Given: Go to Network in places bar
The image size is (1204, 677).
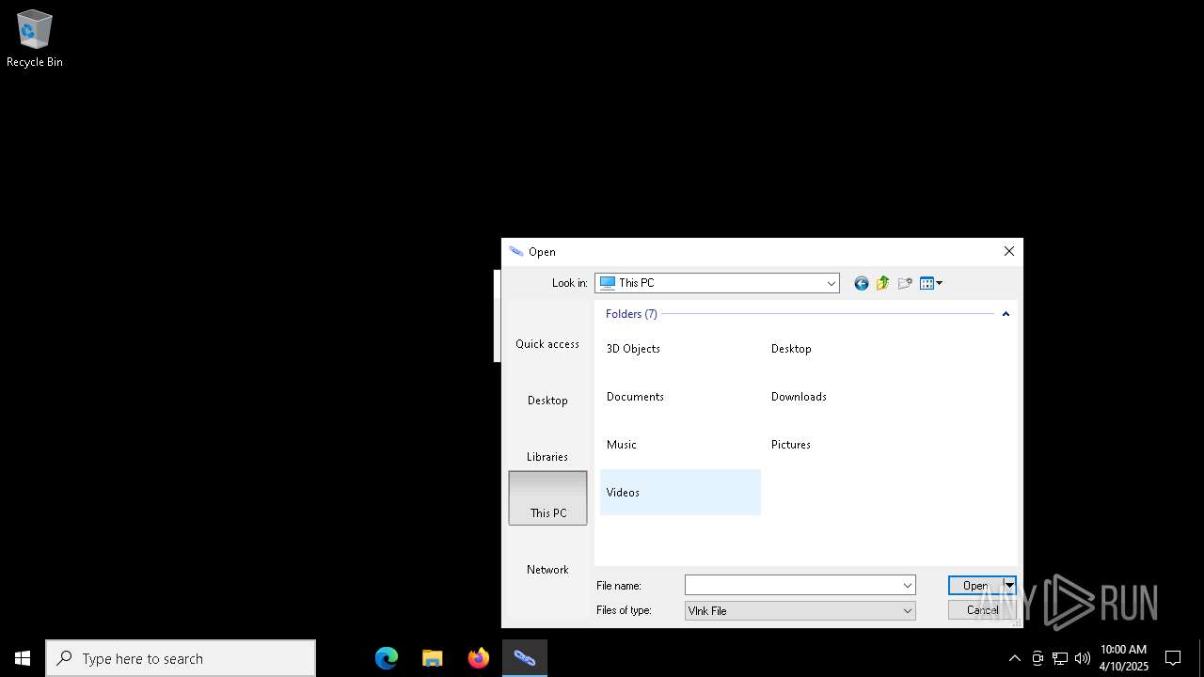Looking at the screenshot, I should pyautogui.click(x=547, y=555).
